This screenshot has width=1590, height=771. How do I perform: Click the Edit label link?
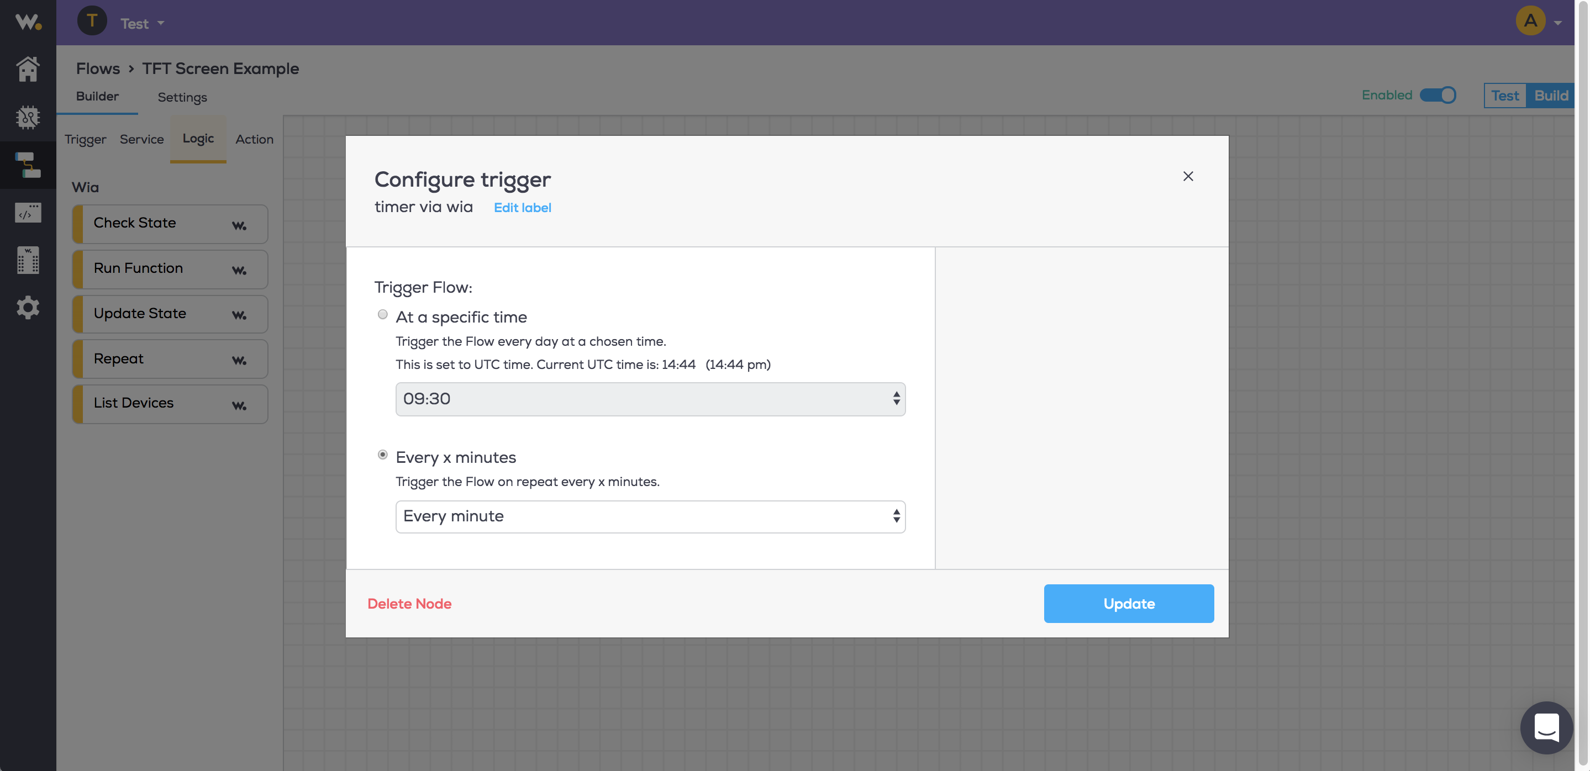point(522,208)
